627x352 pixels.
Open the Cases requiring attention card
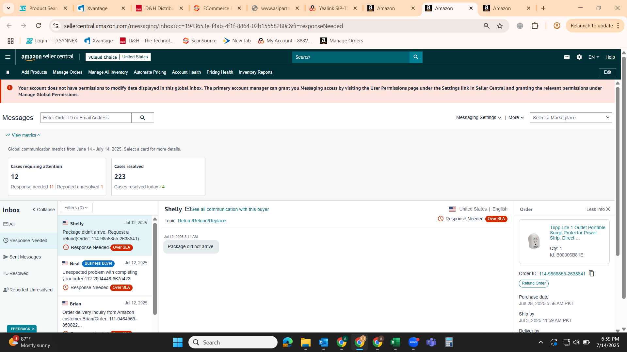(x=57, y=177)
